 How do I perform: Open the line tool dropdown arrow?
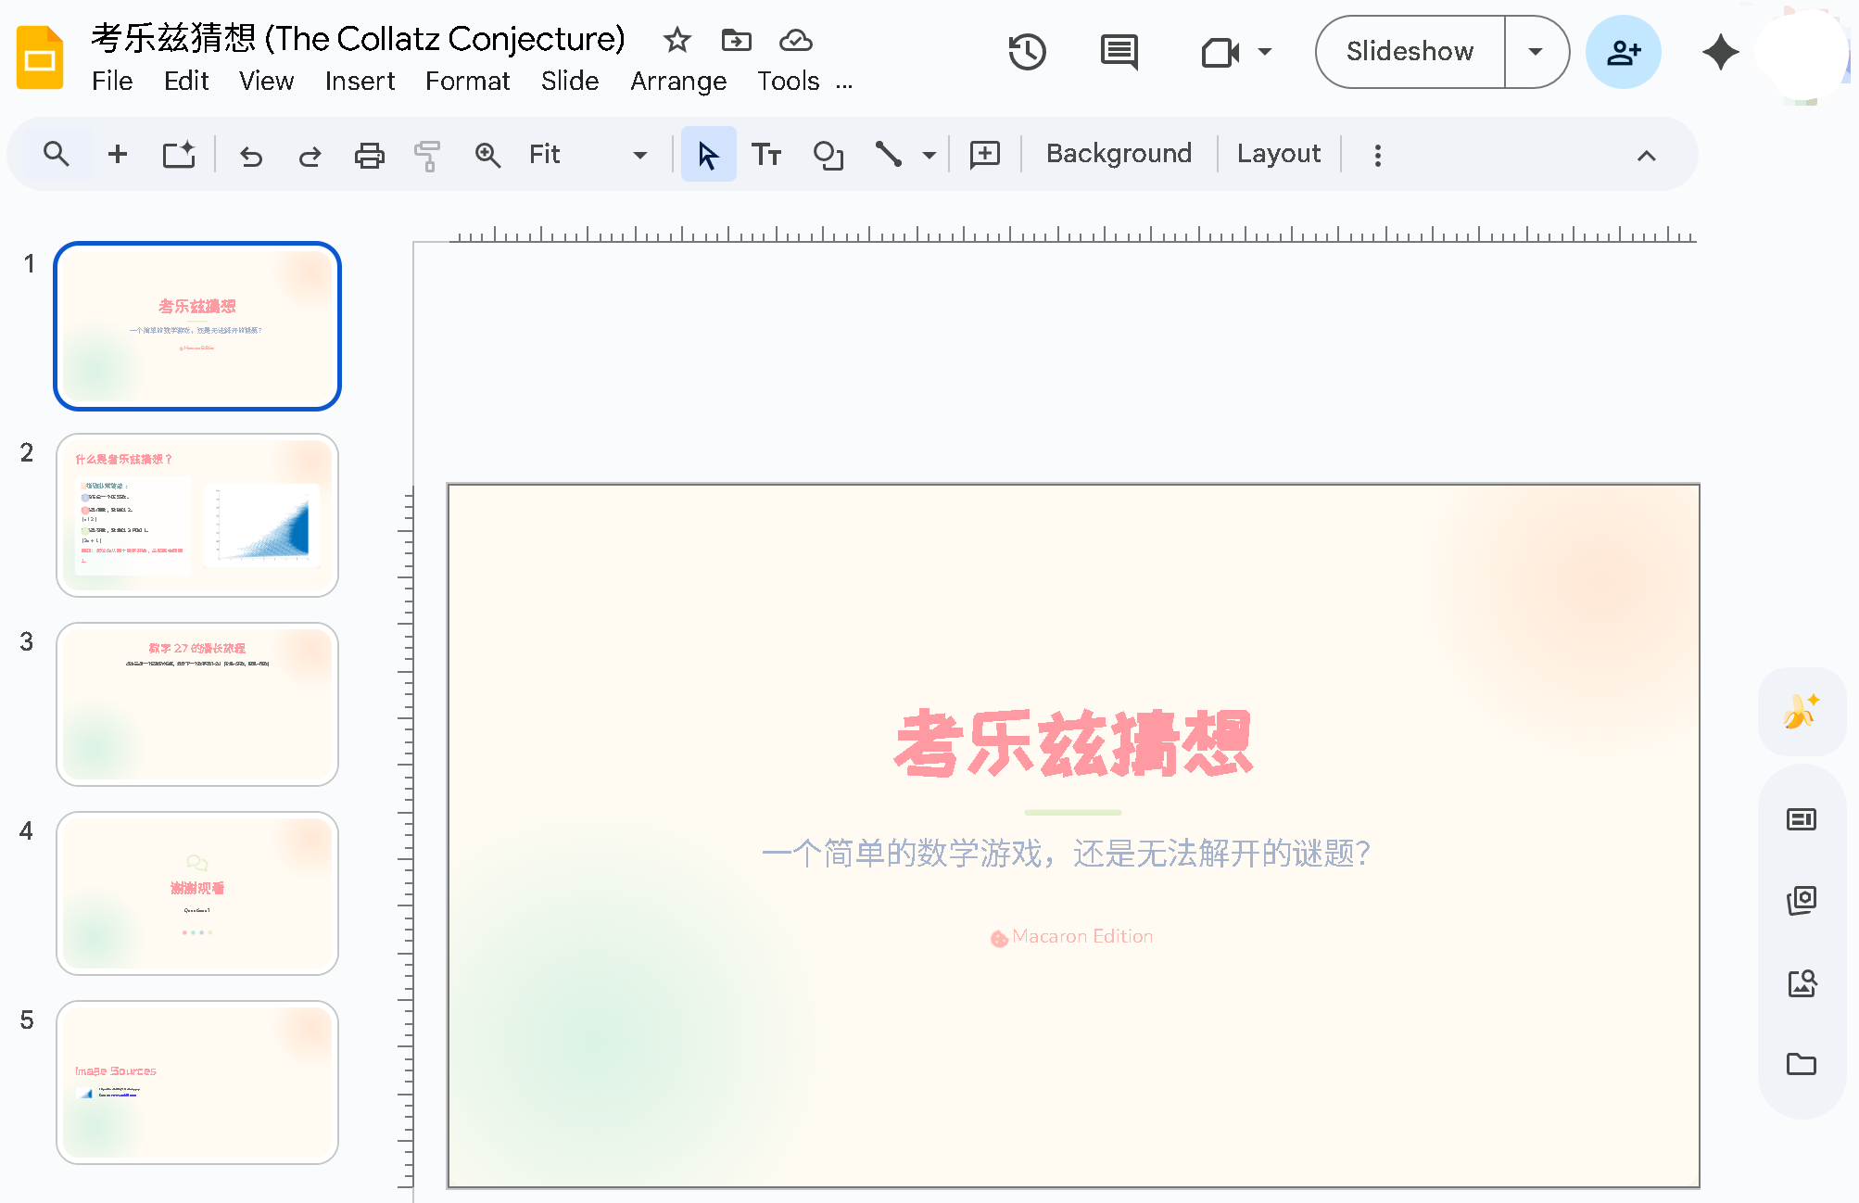[929, 155]
